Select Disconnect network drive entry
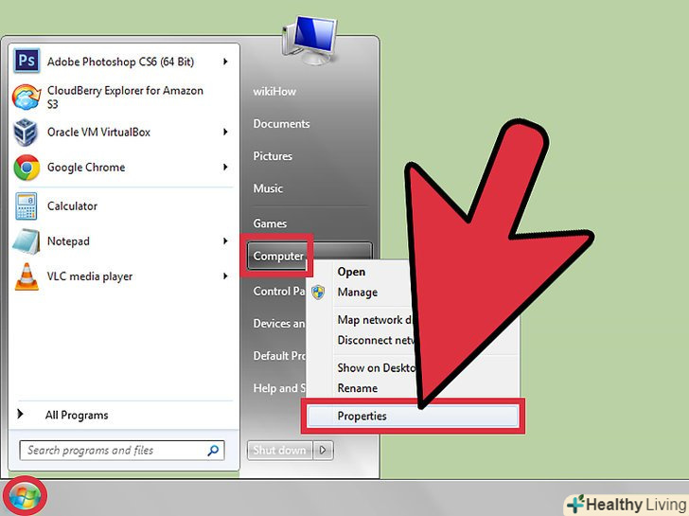689x516 pixels. (376, 340)
